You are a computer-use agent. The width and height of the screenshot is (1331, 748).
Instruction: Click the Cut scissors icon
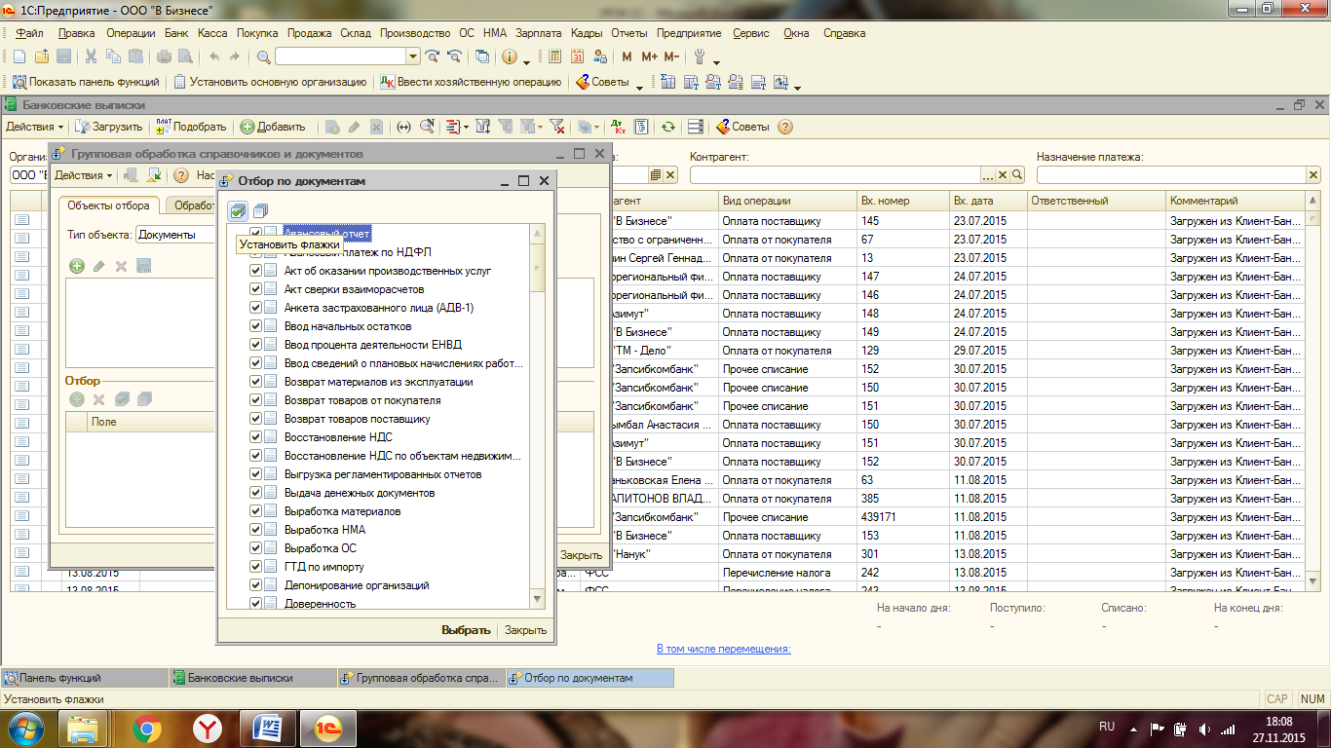coord(91,56)
